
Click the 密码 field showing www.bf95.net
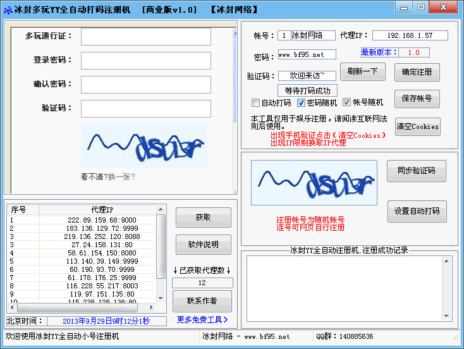point(307,54)
